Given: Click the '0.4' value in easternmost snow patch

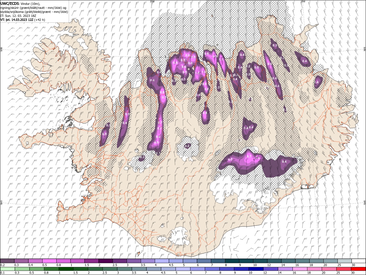Looking at the screenshot, I should tap(316, 82).
